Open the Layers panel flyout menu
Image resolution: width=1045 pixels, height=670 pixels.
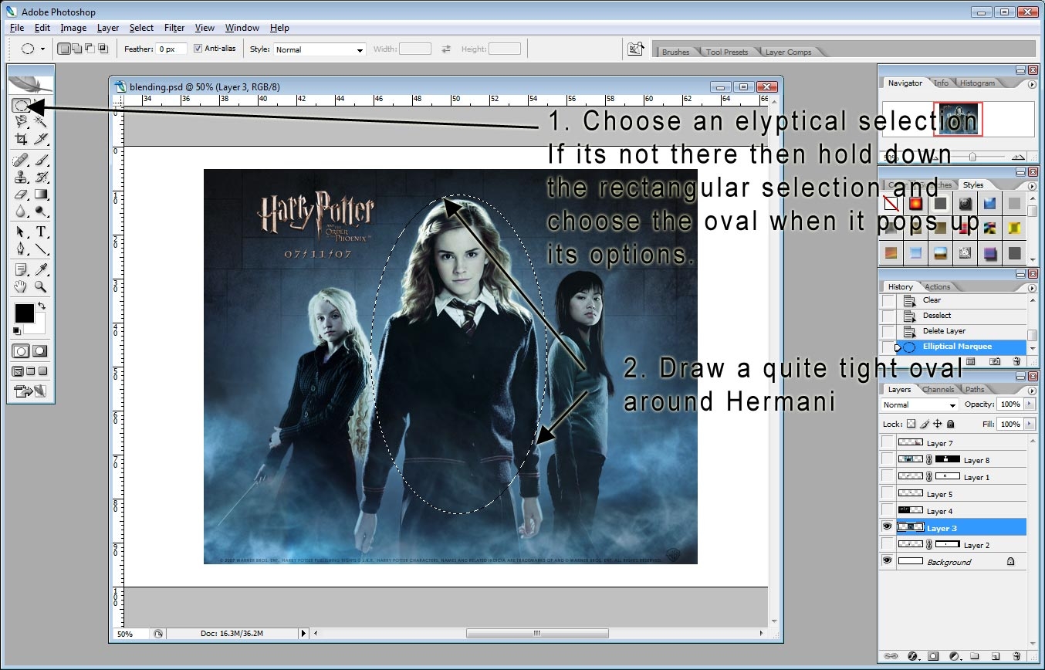pos(1032,391)
